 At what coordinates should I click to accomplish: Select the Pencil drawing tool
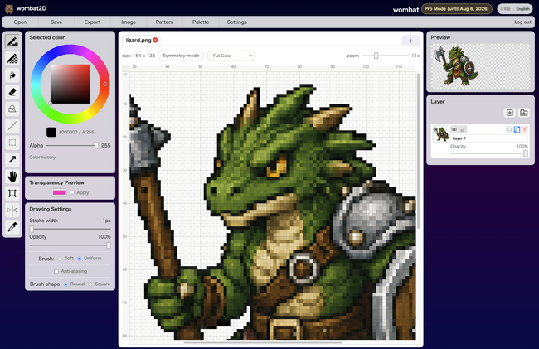(12, 42)
